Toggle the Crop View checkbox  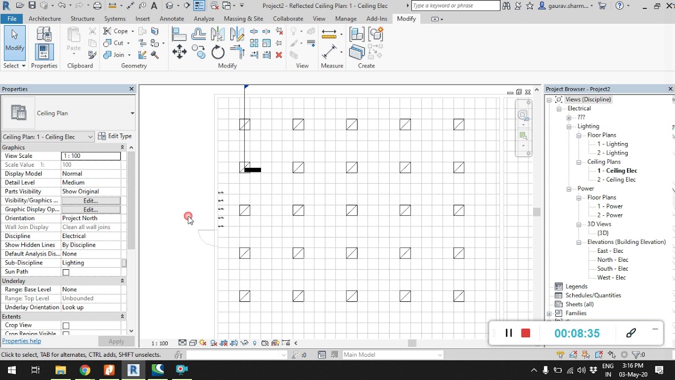(x=66, y=326)
